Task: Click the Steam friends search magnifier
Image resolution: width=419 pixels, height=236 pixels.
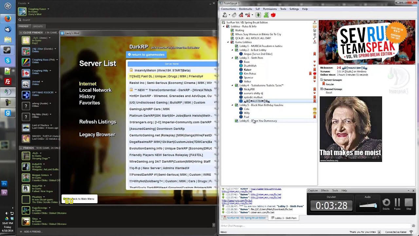Action: (20, 20)
